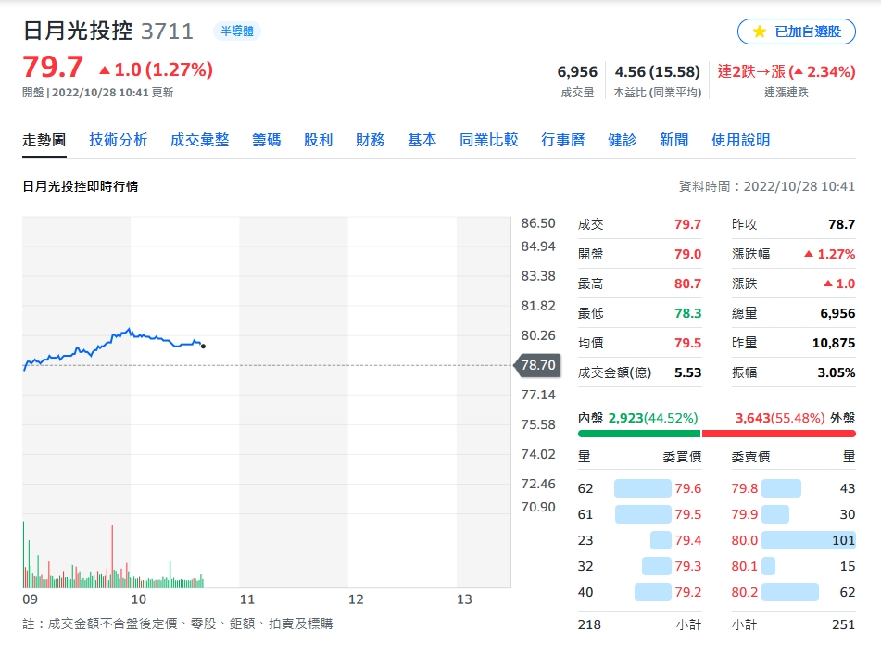
Task: Click the 開盤 value 79.0
Action: (x=687, y=254)
